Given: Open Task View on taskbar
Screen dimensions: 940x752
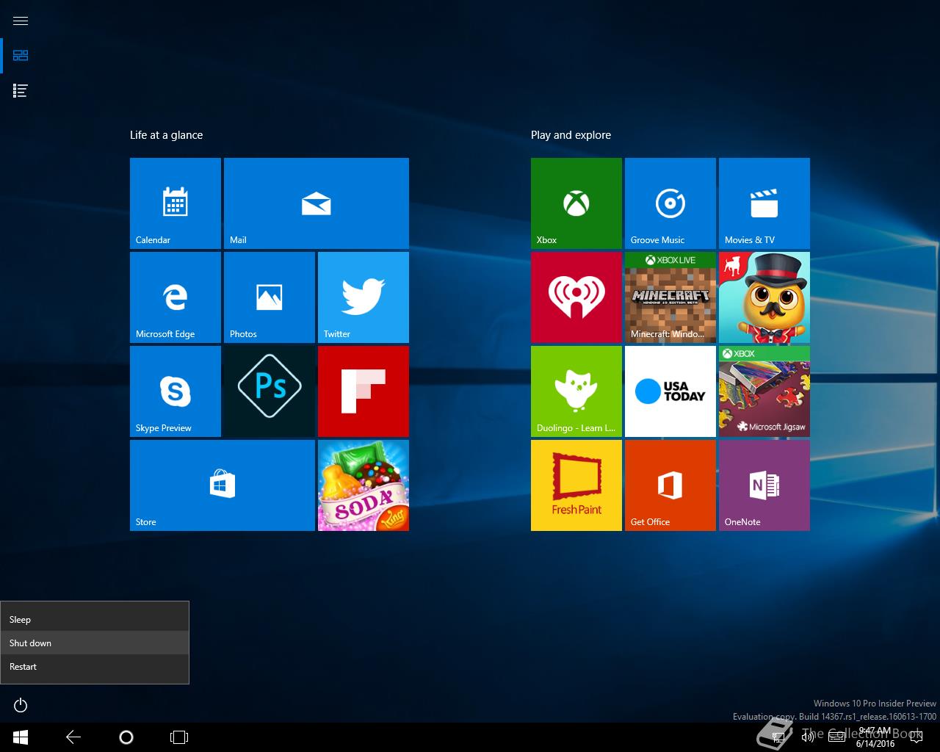Looking at the screenshot, I should 179,737.
